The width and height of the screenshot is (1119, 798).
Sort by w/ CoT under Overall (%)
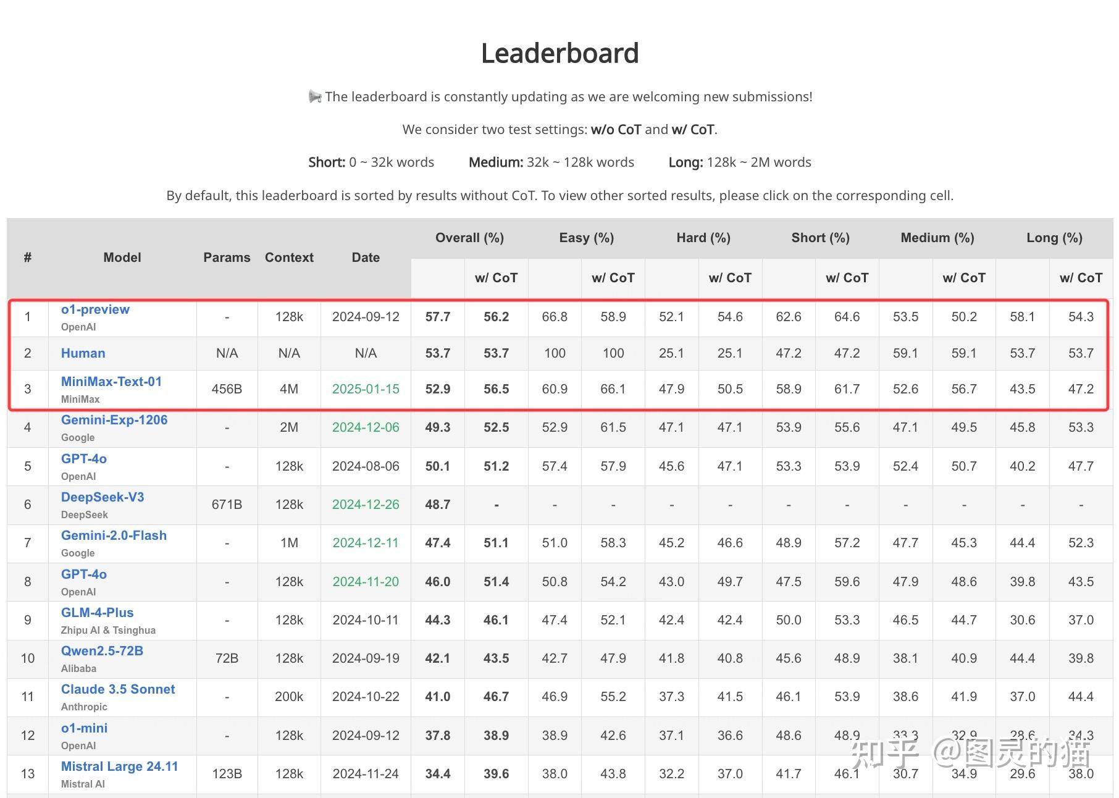(496, 278)
